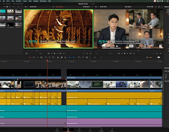
Task: Select the Blade Edit Mode tool
Action: coord(41,57)
